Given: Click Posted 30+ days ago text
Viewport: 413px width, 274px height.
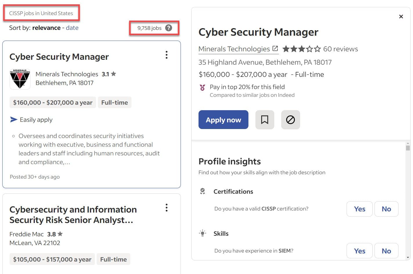Looking at the screenshot, I should coord(35,177).
